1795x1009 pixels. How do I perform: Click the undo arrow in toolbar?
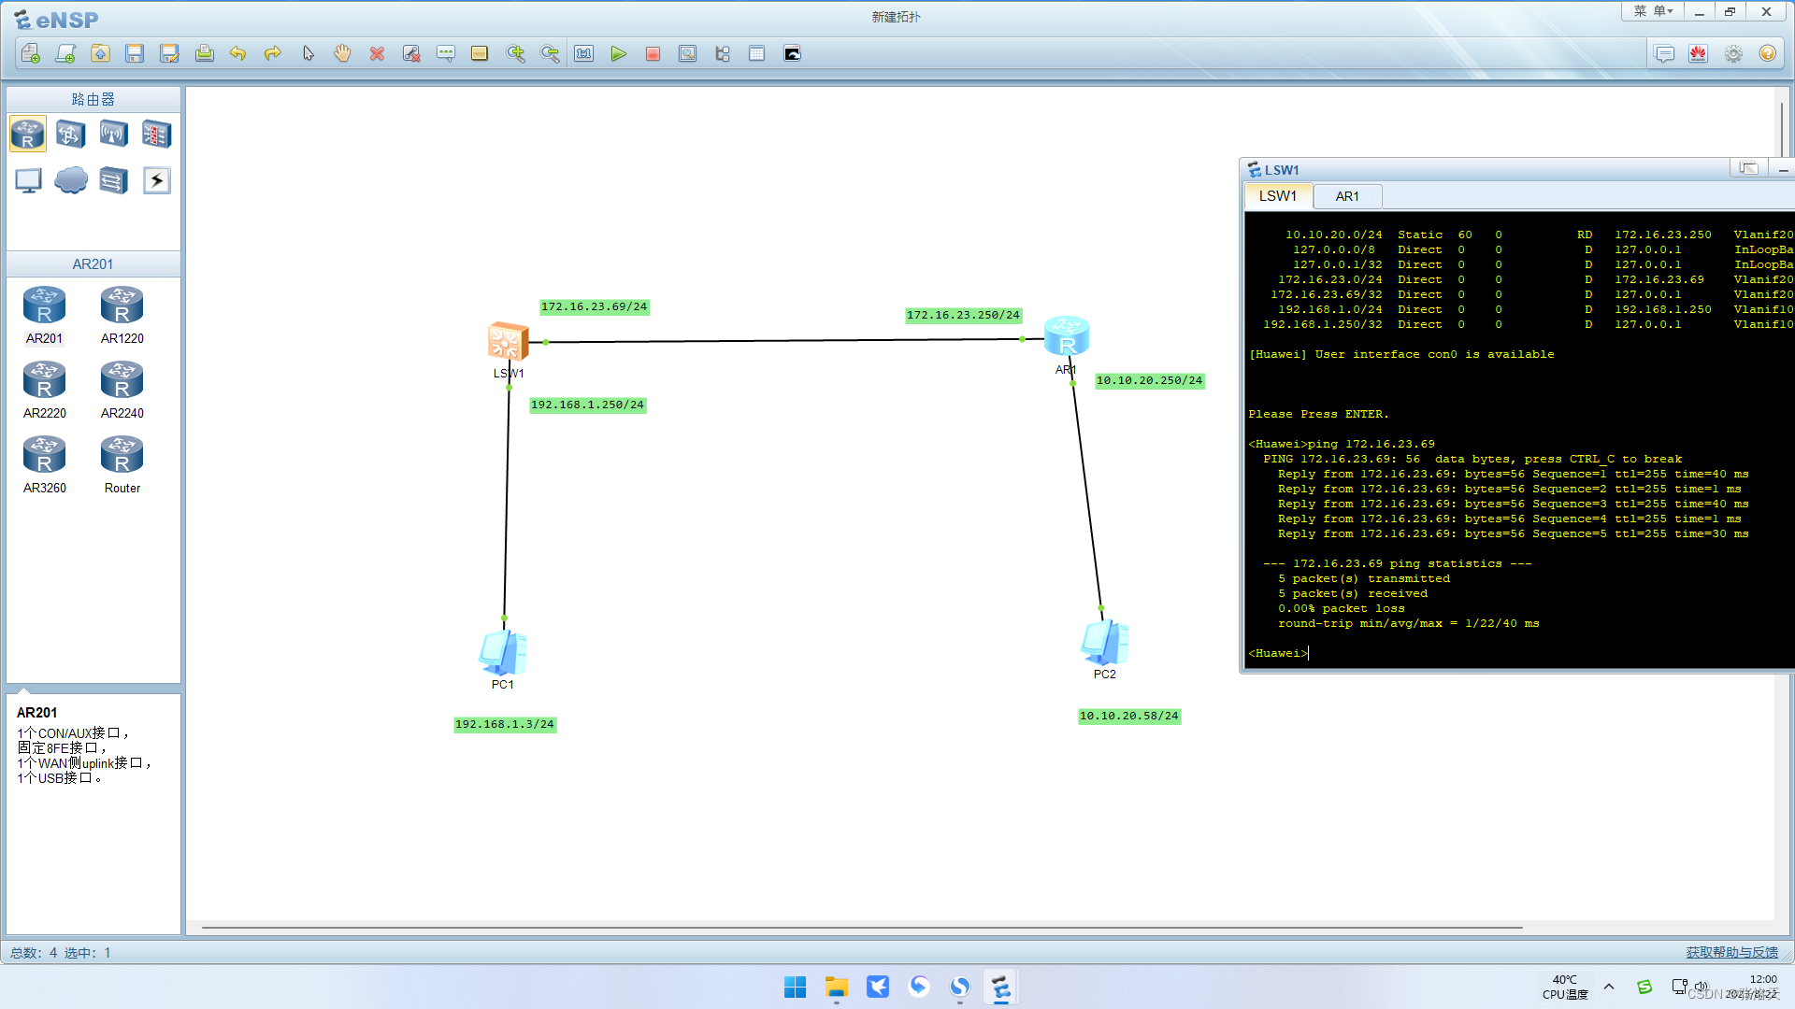[237, 54]
